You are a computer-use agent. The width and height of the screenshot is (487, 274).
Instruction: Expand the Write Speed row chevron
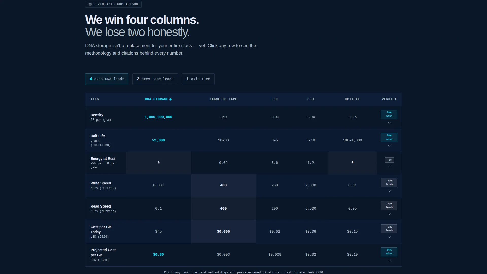pyautogui.click(x=389, y=191)
